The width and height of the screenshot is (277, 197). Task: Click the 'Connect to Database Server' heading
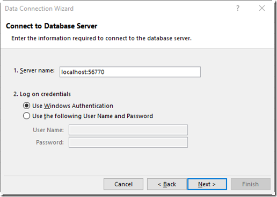click(x=52, y=26)
